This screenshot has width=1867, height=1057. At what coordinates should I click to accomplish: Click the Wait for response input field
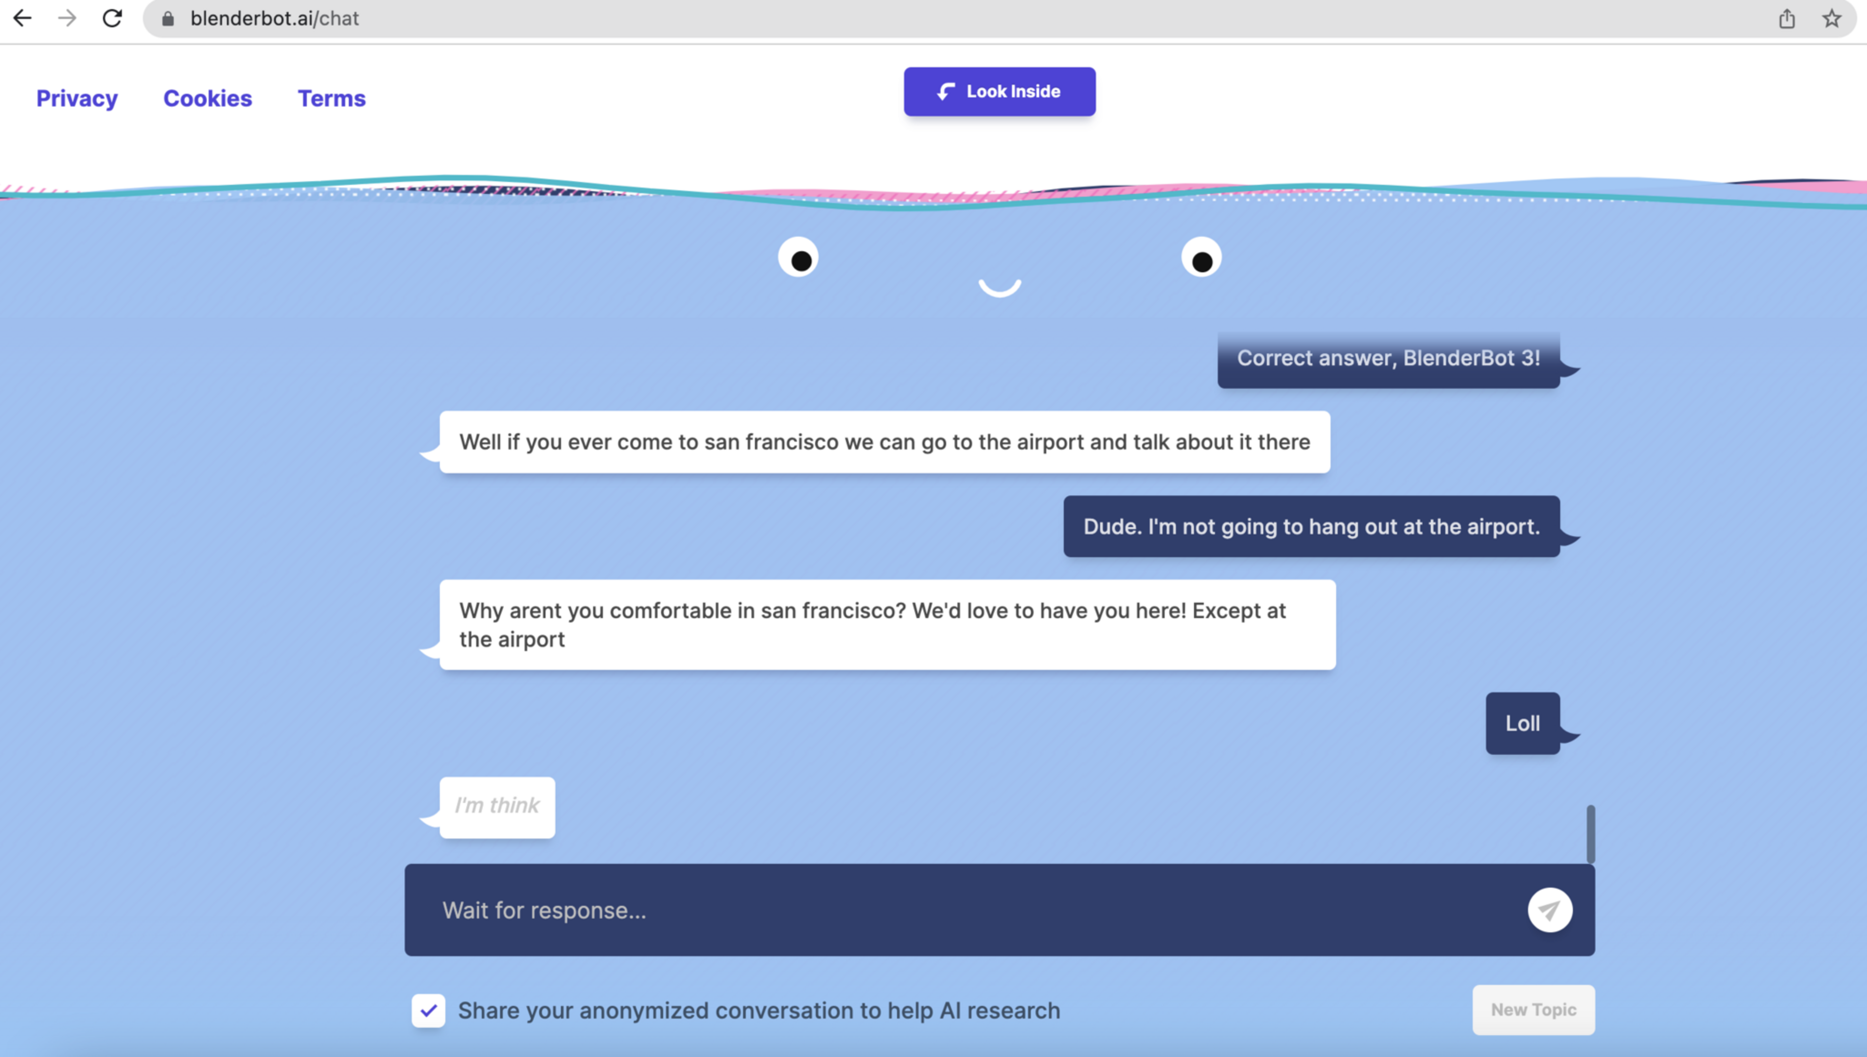point(999,910)
